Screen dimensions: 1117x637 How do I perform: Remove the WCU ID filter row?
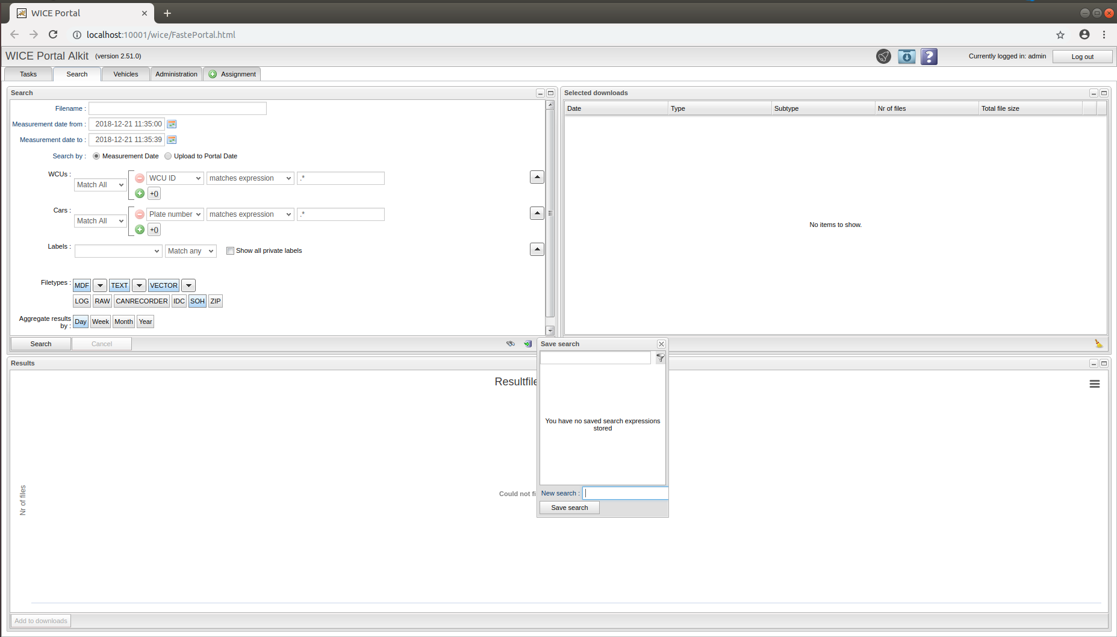pyautogui.click(x=140, y=178)
